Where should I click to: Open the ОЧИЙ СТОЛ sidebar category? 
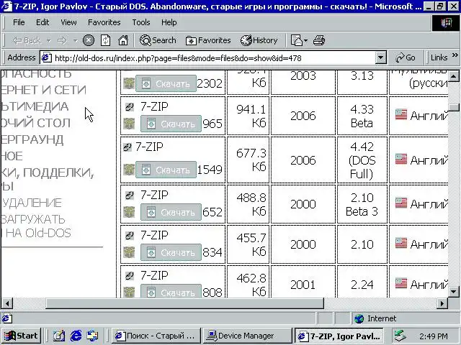pyautogui.click(x=35, y=123)
